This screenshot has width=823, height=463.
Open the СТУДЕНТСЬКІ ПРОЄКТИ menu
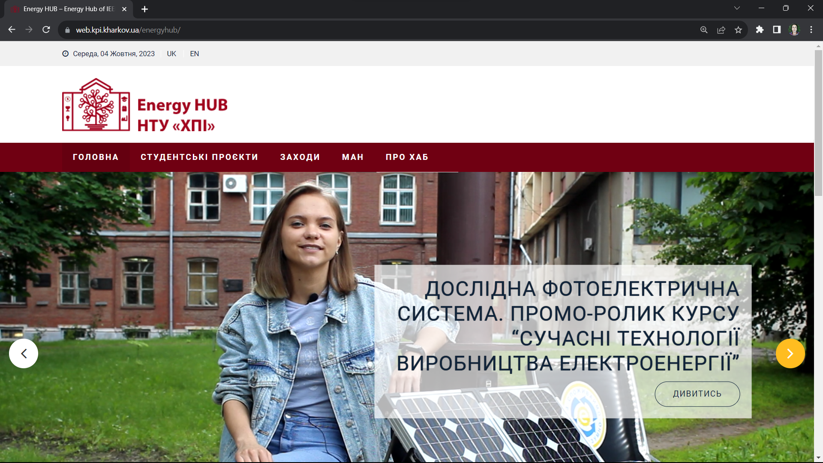pos(199,157)
